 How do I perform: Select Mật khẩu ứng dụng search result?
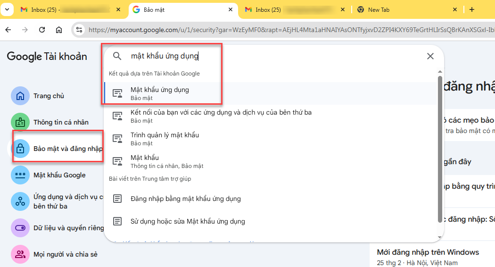point(160,93)
